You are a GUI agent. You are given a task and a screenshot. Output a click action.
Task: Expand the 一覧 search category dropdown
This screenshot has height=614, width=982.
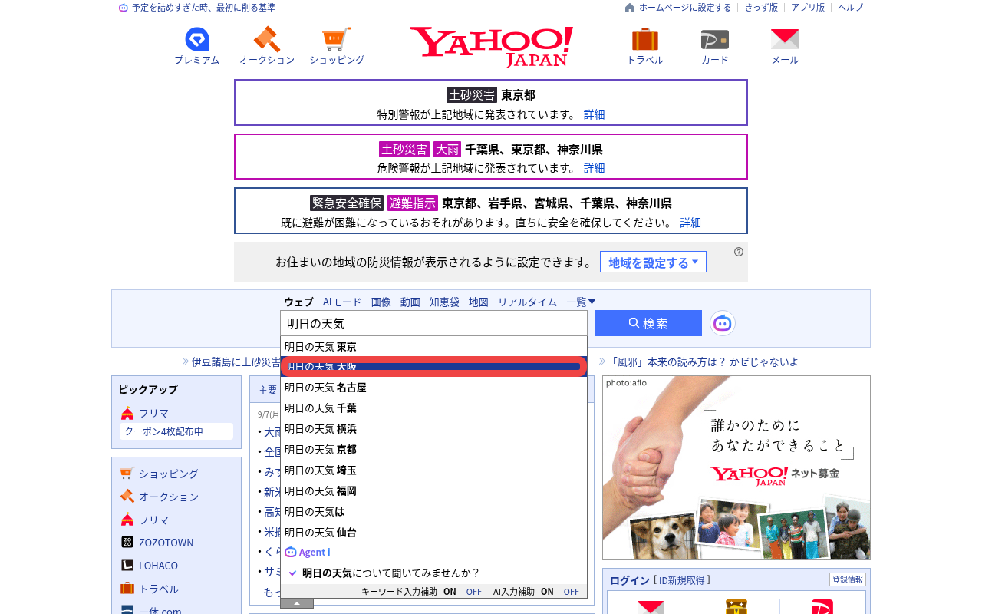tap(581, 302)
